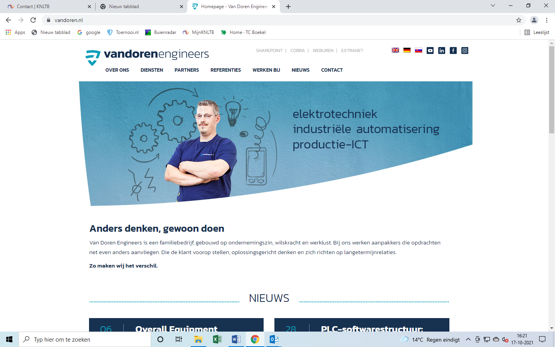Viewport: 555px width, 347px height.
Task: Open the PLC-softwarestructuur news card
Action: point(362,325)
